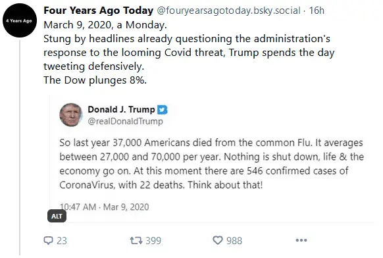Open the post via 16h timestamp
This screenshot has height=258, width=383.
pyautogui.click(x=317, y=11)
